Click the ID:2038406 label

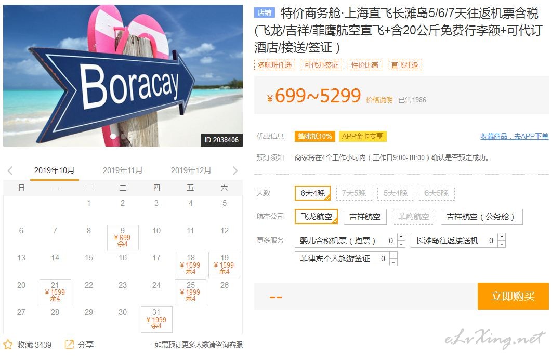(221, 140)
